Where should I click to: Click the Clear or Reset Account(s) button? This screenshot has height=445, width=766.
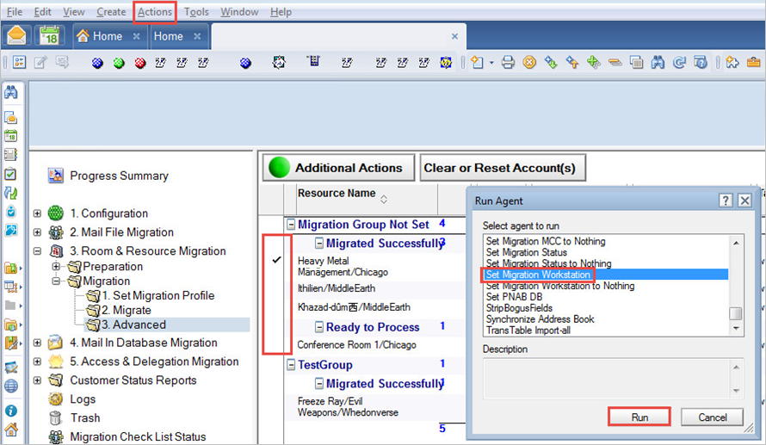pos(499,168)
